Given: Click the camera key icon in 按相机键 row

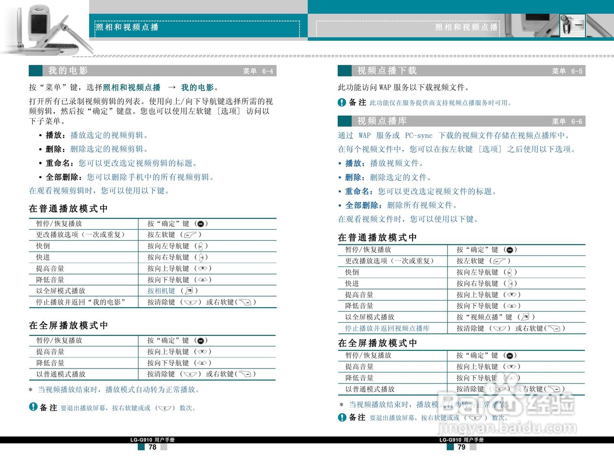Looking at the screenshot, I should pyautogui.click(x=189, y=291).
